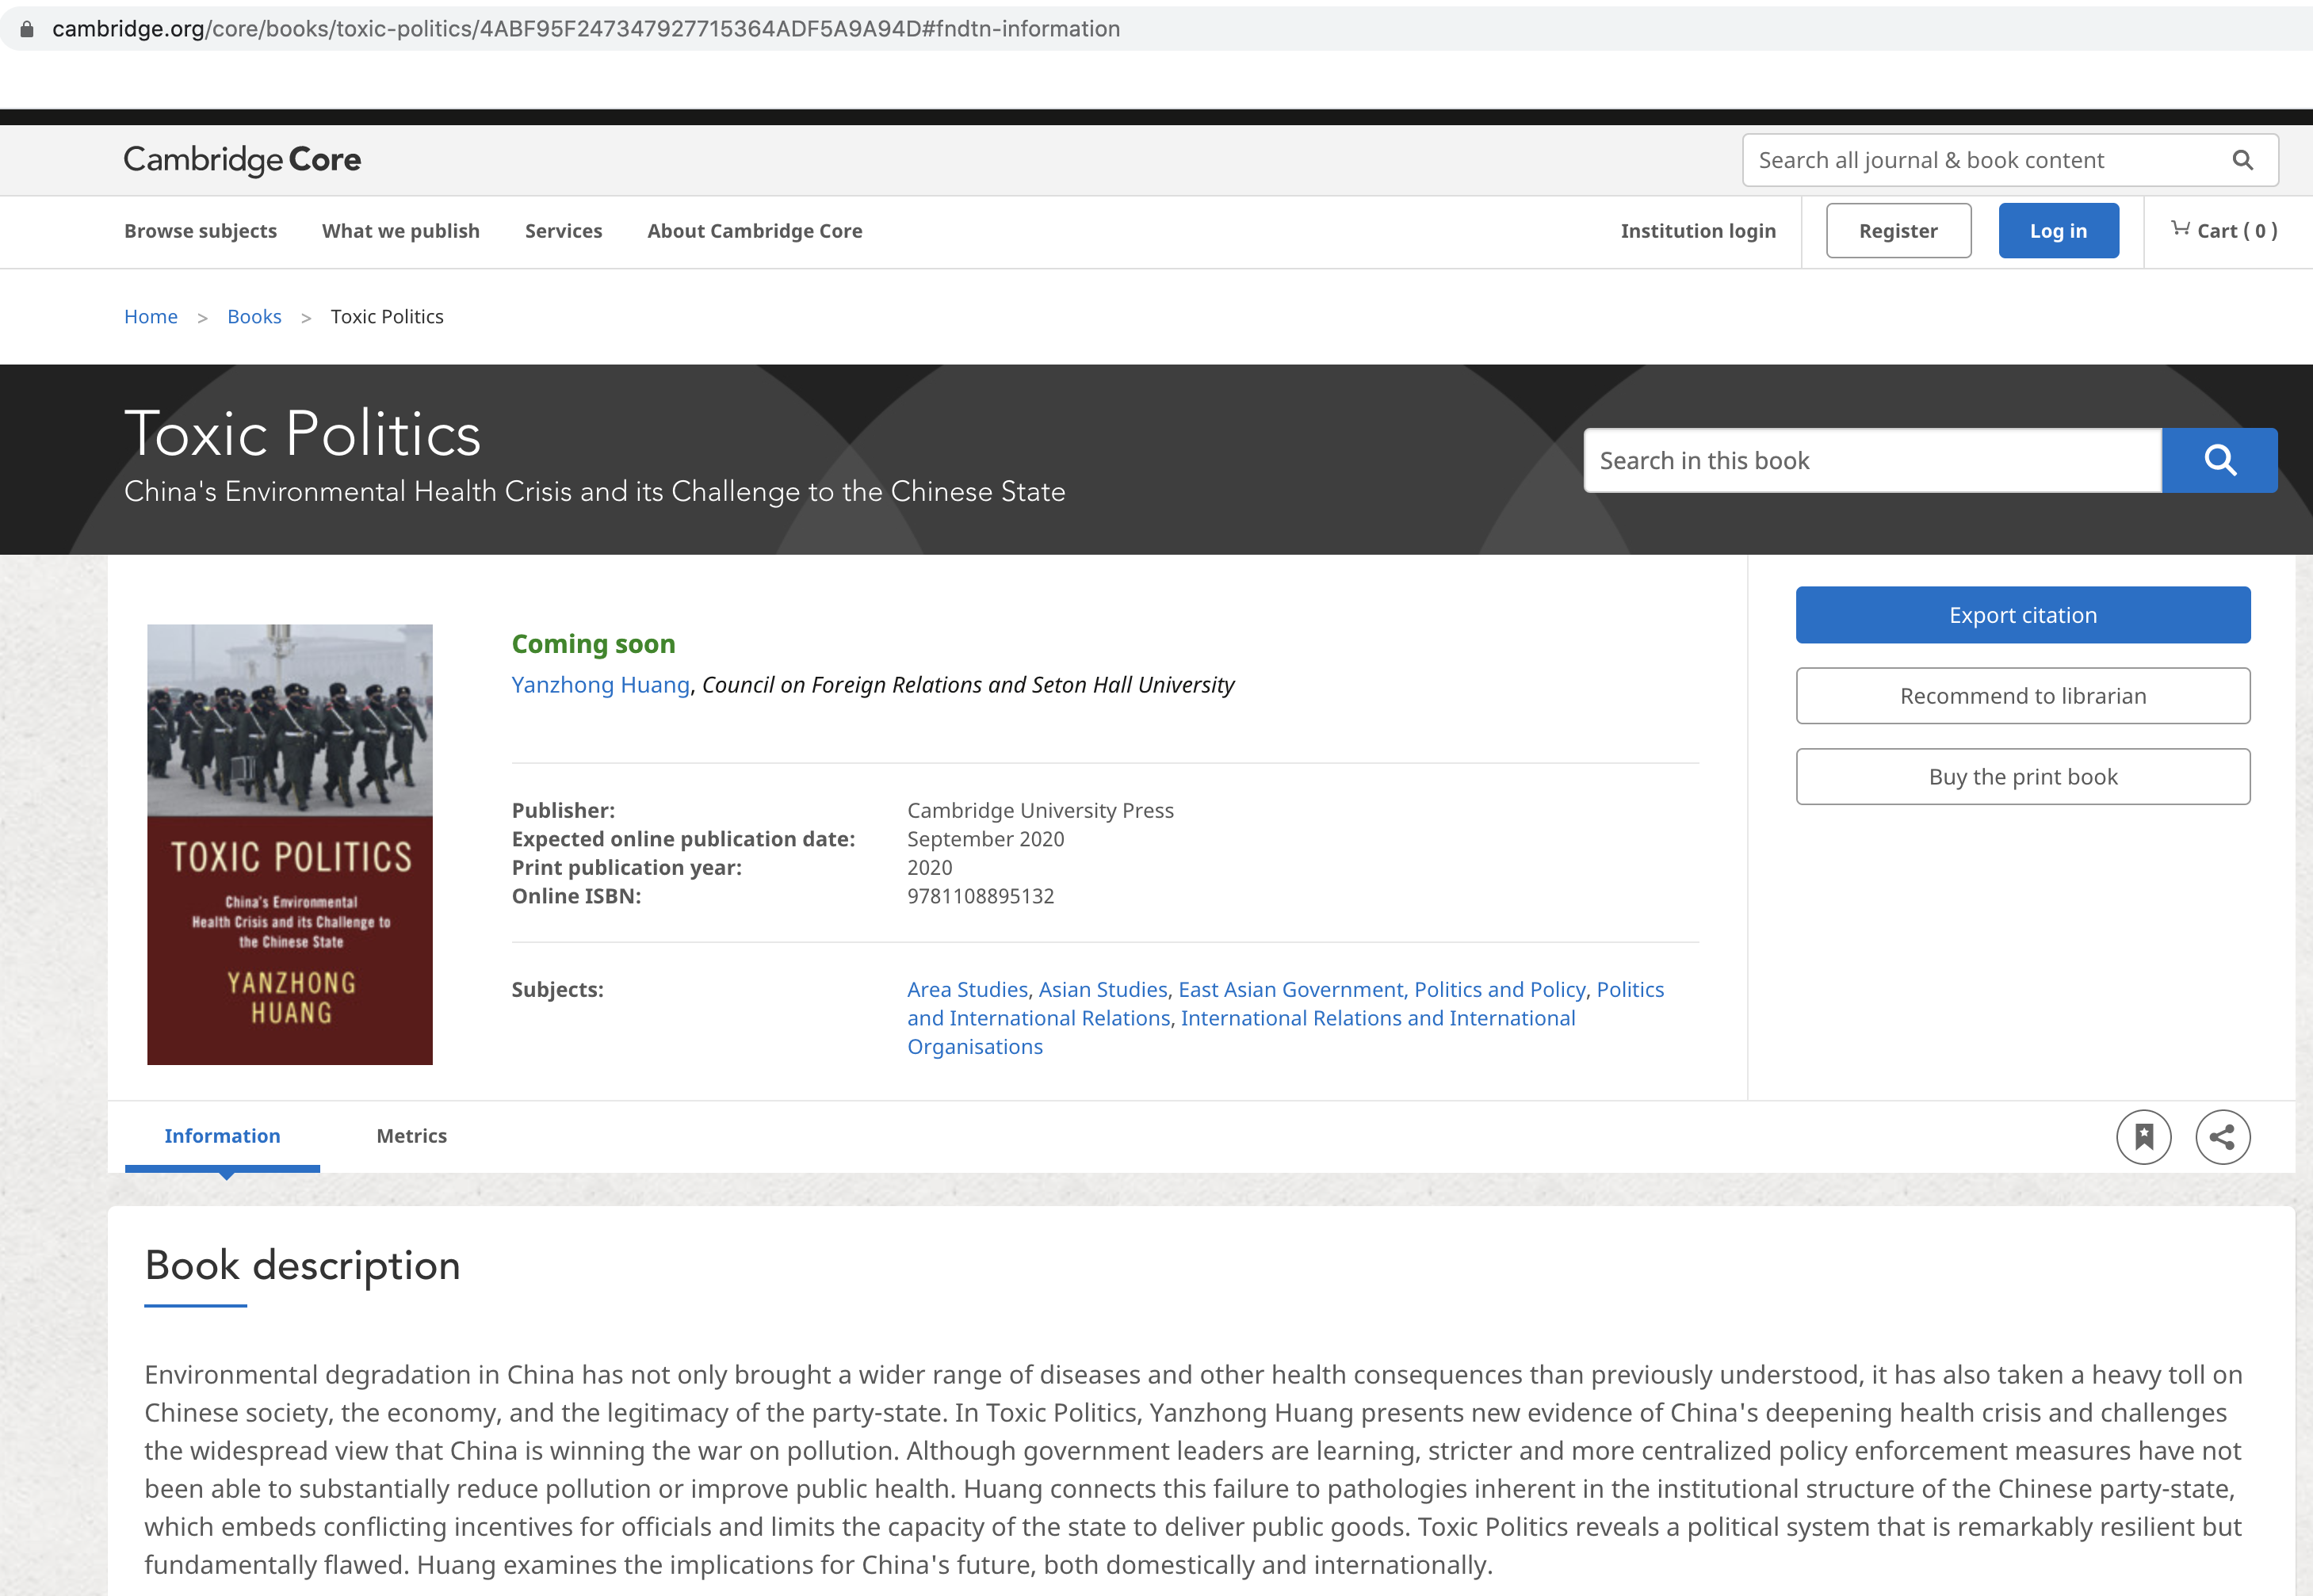Focus the Search in this book field
The height and width of the screenshot is (1596, 2313).
1872,460
